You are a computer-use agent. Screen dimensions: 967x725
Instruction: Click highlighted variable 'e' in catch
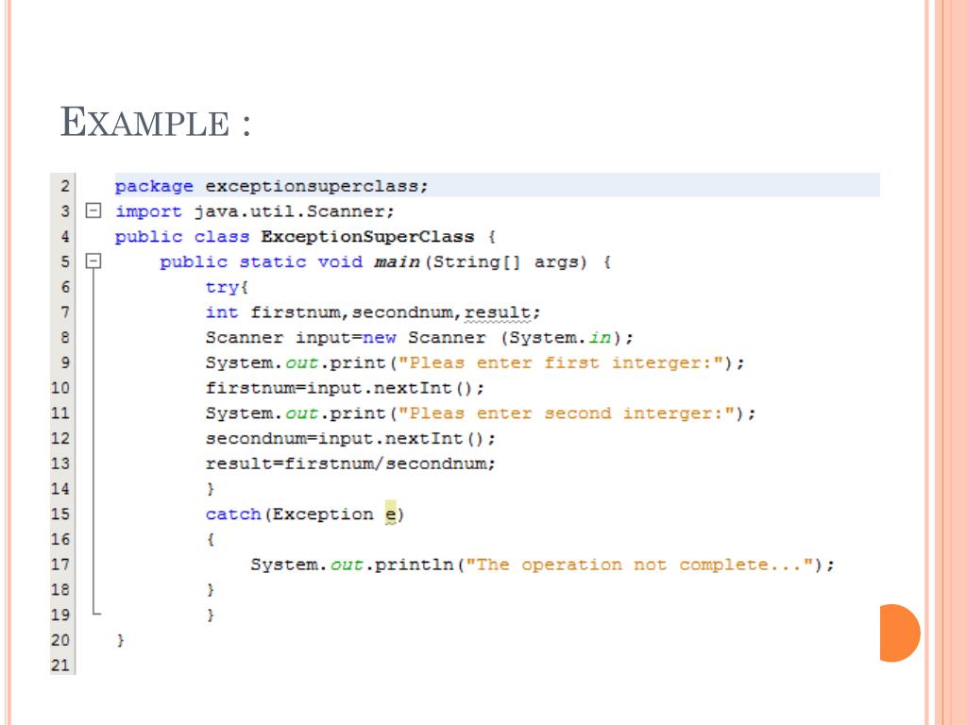coord(391,514)
